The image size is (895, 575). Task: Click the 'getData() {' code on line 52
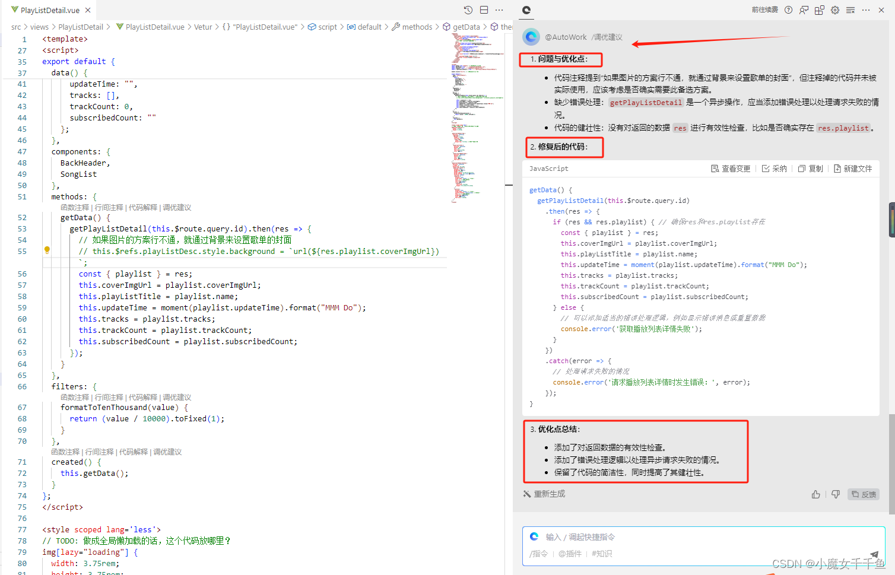85,218
